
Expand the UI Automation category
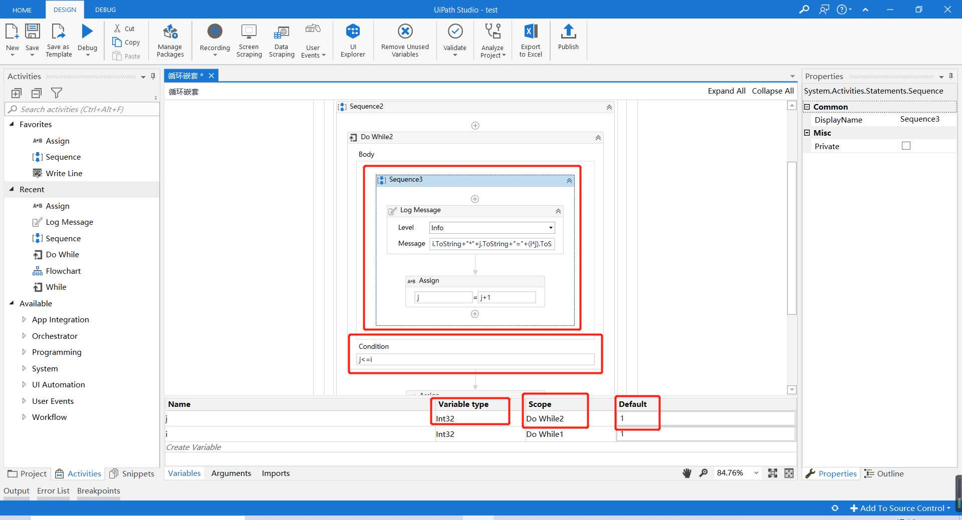click(x=24, y=384)
